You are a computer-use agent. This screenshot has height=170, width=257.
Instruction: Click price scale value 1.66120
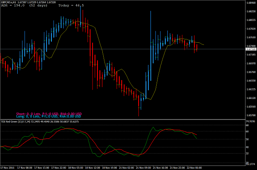(251, 98)
